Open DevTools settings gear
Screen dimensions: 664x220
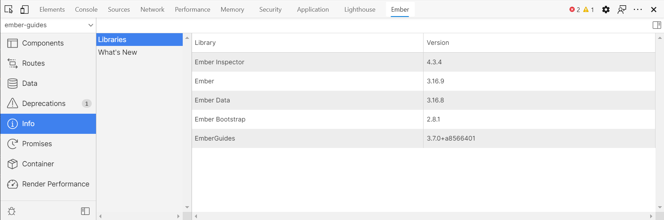pyautogui.click(x=606, y=10)
